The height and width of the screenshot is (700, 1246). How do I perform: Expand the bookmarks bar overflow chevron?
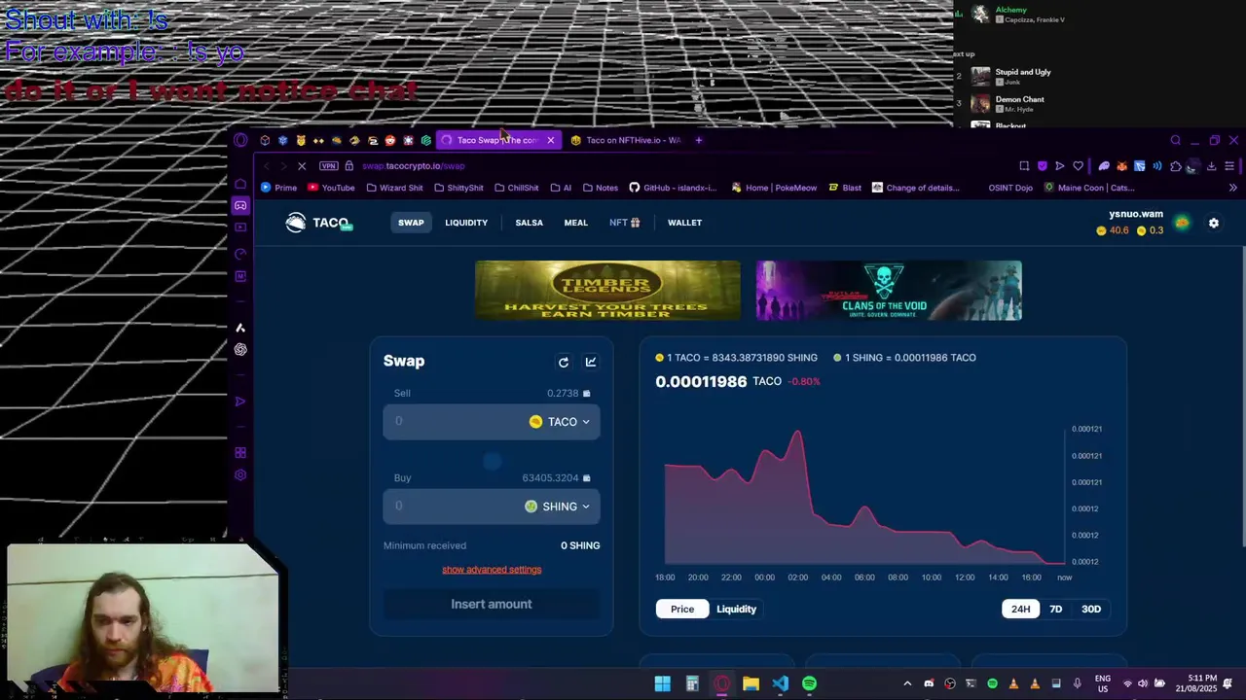(1232, 188)
